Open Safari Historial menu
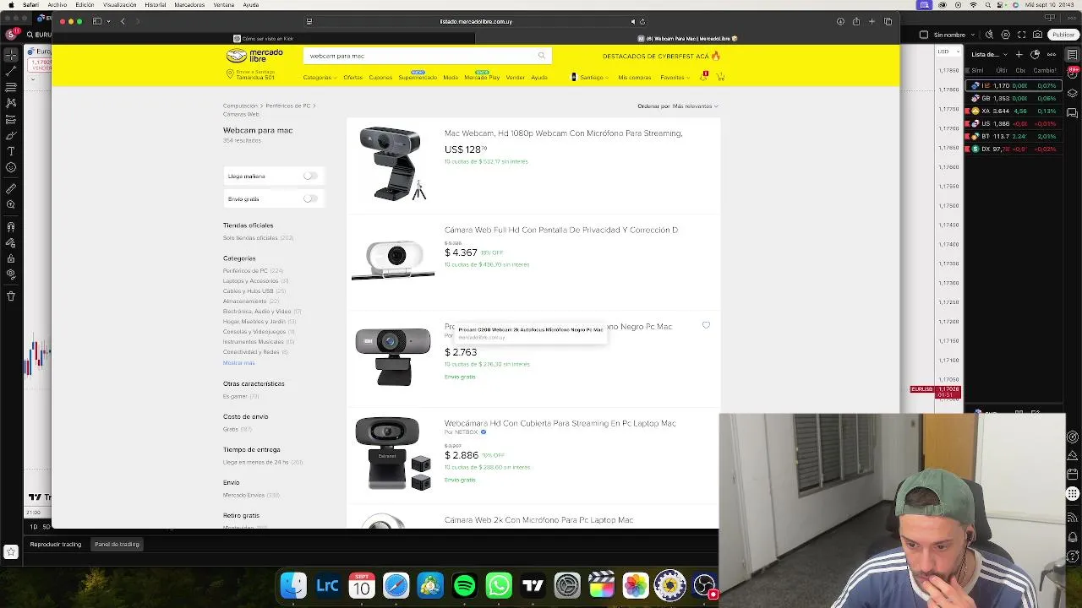 (155, 5)
